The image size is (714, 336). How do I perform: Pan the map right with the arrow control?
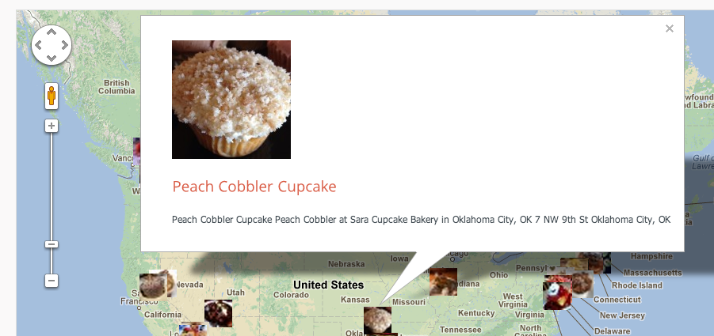tap(64, 45)
